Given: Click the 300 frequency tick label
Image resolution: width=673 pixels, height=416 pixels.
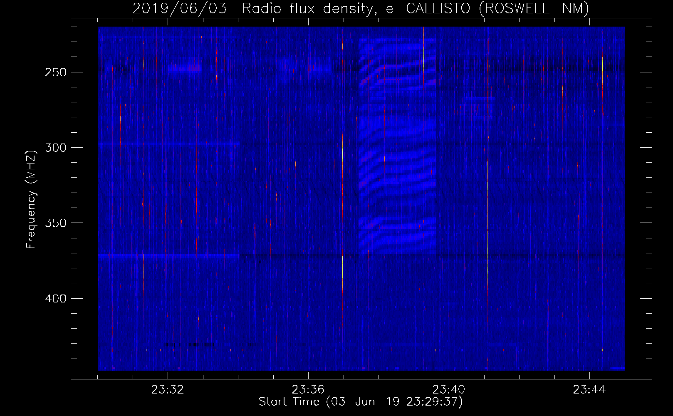Looking at the screenshot, I should [x=56, y=148].
